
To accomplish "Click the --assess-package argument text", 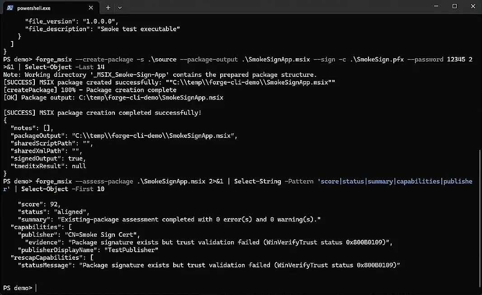I will [104, 182].
